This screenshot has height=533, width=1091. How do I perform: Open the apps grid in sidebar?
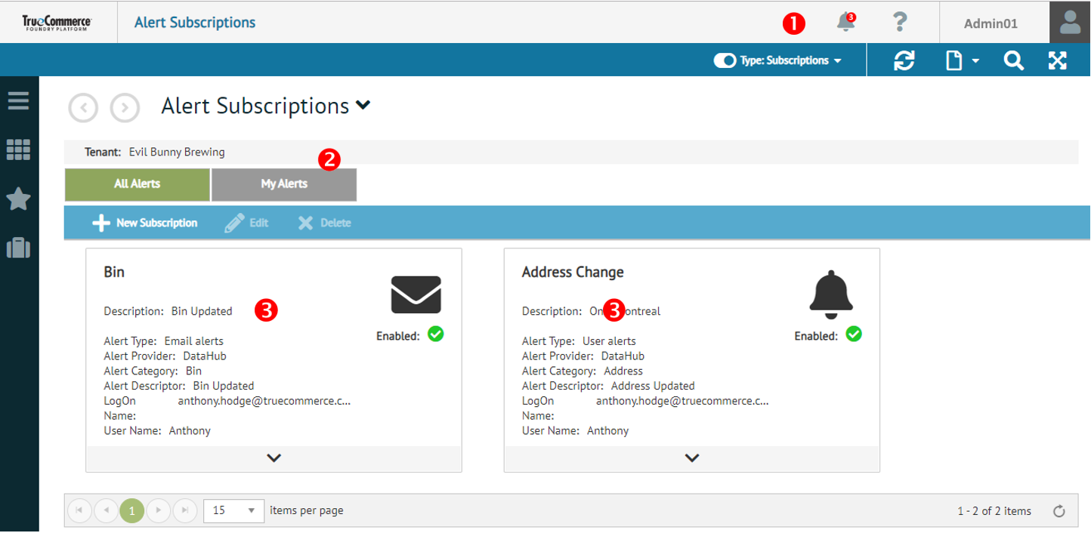[18, 149]
